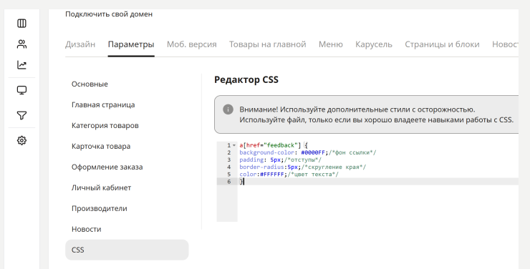This screenshot has height=269, width=530.
Task: Click the closing brace on line 6
Action: pyautogui.click(x=241, y=182)
